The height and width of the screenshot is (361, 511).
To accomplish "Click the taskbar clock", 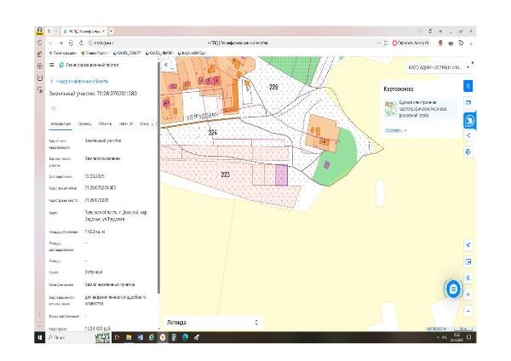I will 456,337.
